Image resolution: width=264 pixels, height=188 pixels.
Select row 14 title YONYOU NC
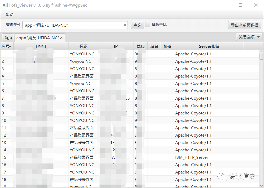click(x=82, y=150)
